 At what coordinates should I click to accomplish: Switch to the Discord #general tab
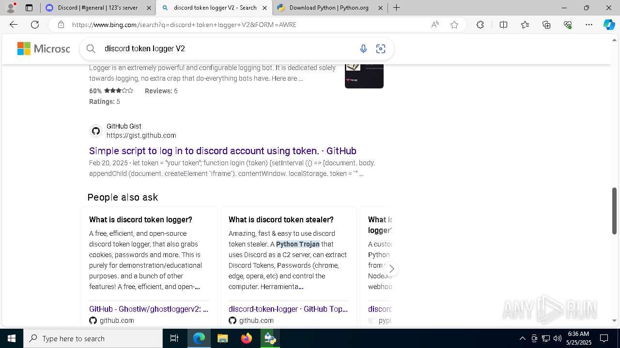98,8
